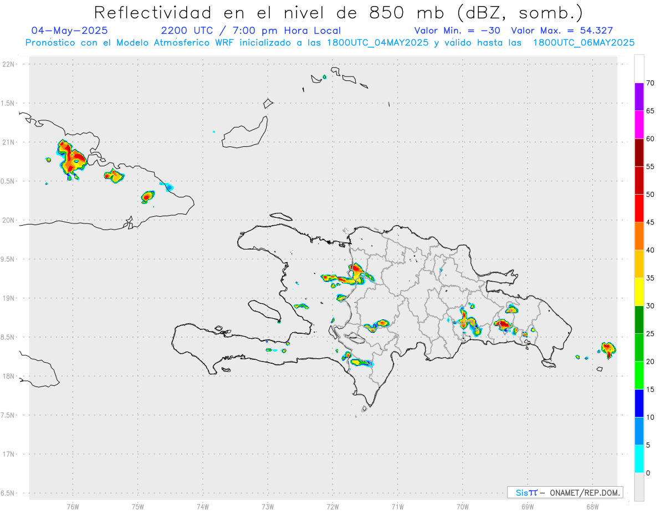Click the '0' colorbar scale value
Screen dimensions: 665x514
648,473
